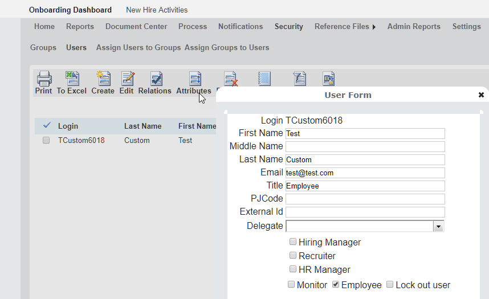Sort by the Last Name column header

[x=143, y=126]
